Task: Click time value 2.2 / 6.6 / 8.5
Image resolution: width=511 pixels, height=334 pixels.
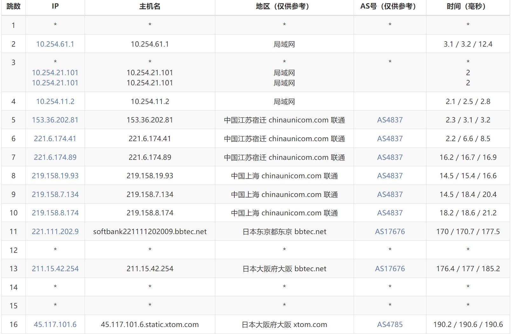Action: [468, 139]
